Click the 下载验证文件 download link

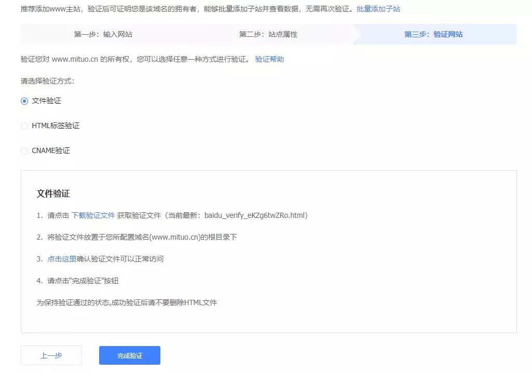click(x=93, y=215)
